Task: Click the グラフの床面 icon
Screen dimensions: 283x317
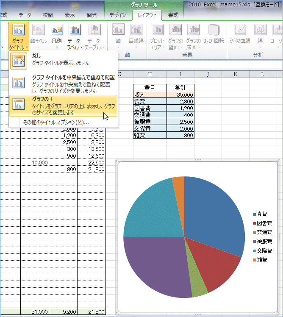Action: point(194,30)
